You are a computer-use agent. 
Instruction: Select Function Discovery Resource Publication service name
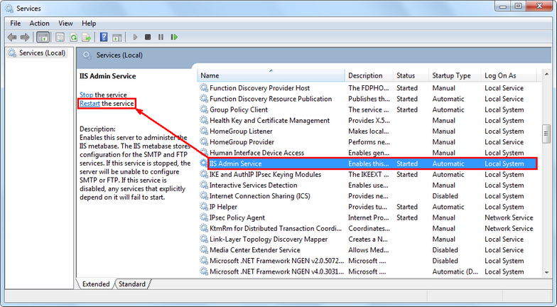(270, 99)
